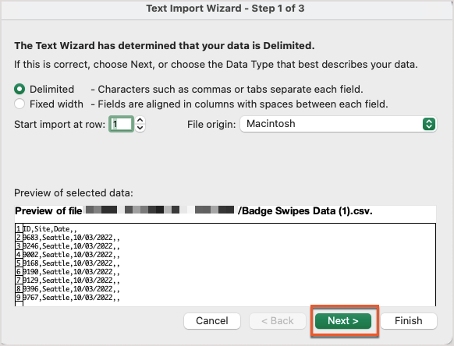Select preview row 9 with ID 9767
This screenshot has height=346, width=454.
(71, 298)
